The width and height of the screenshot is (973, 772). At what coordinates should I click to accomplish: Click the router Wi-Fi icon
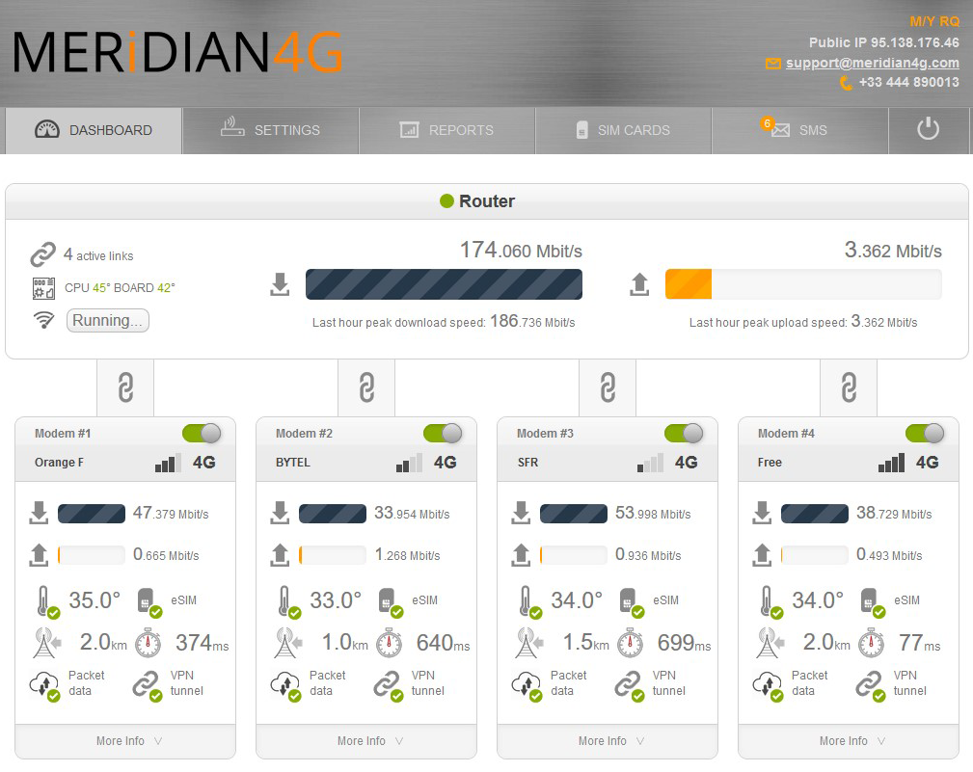point(43,320)
